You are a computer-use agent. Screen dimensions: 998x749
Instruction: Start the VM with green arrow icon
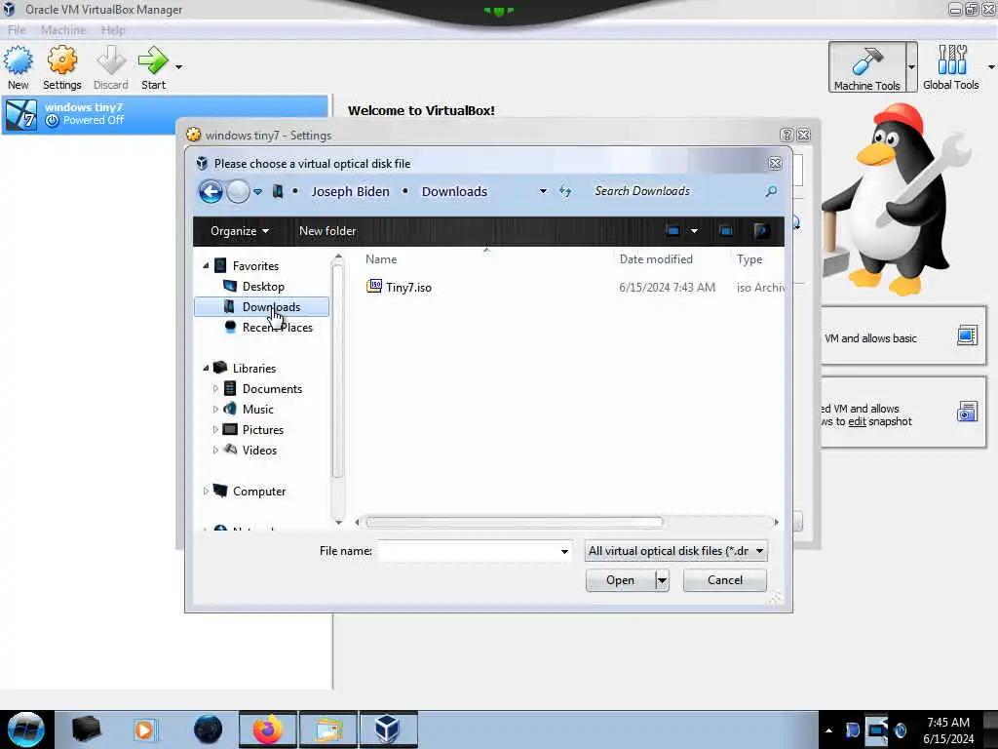tap(153, 67)
